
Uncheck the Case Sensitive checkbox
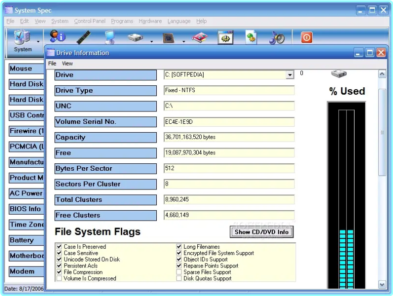(59, 253)
